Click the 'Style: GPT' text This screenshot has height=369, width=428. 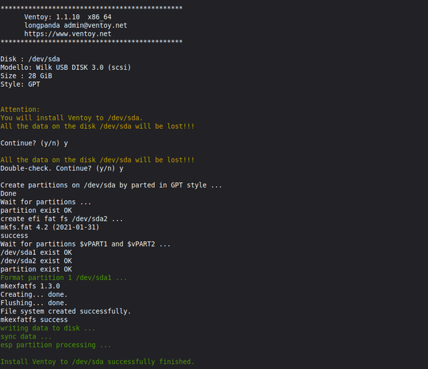coord(21,84)
